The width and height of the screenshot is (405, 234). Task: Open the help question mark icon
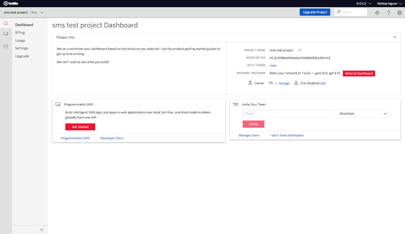point(388,13)
